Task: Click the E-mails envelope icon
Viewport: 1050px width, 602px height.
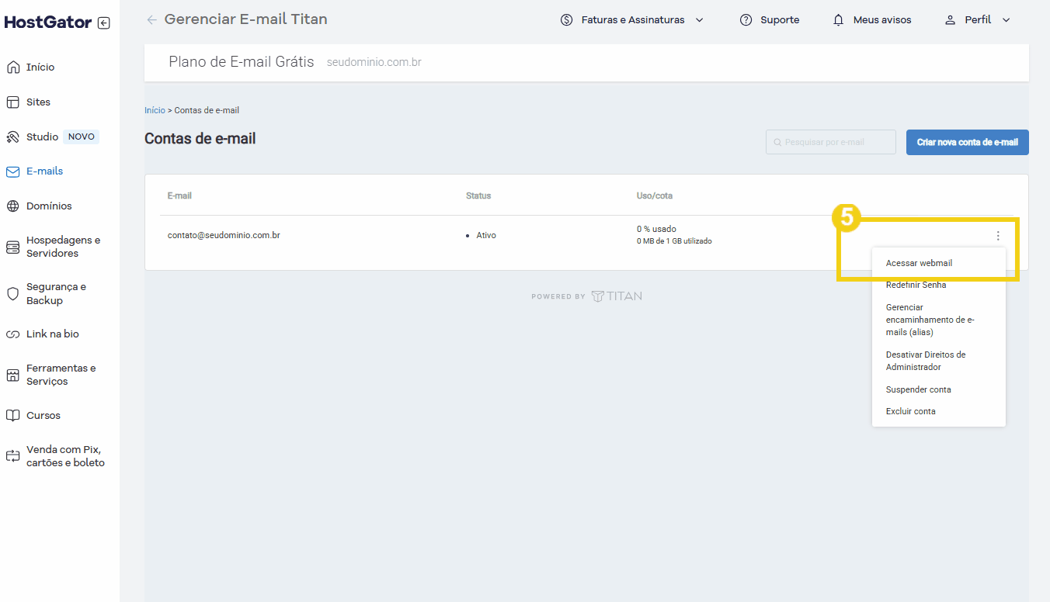Action: click(x=12, y=171)
